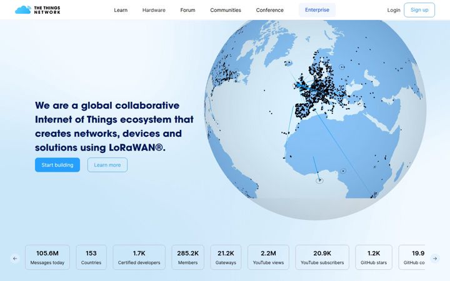Click the Sign up button
Screen dimensions: 450x281
click(x=419, y=10)
